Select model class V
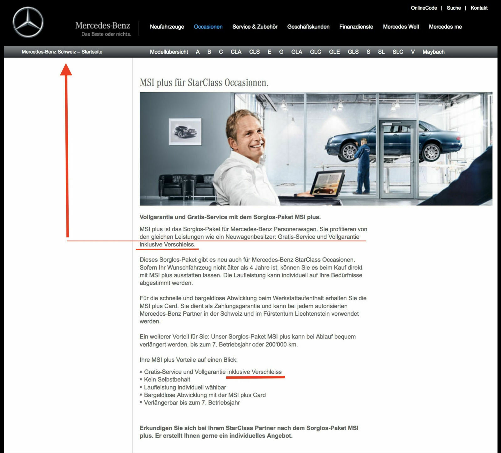 (413, 52)
